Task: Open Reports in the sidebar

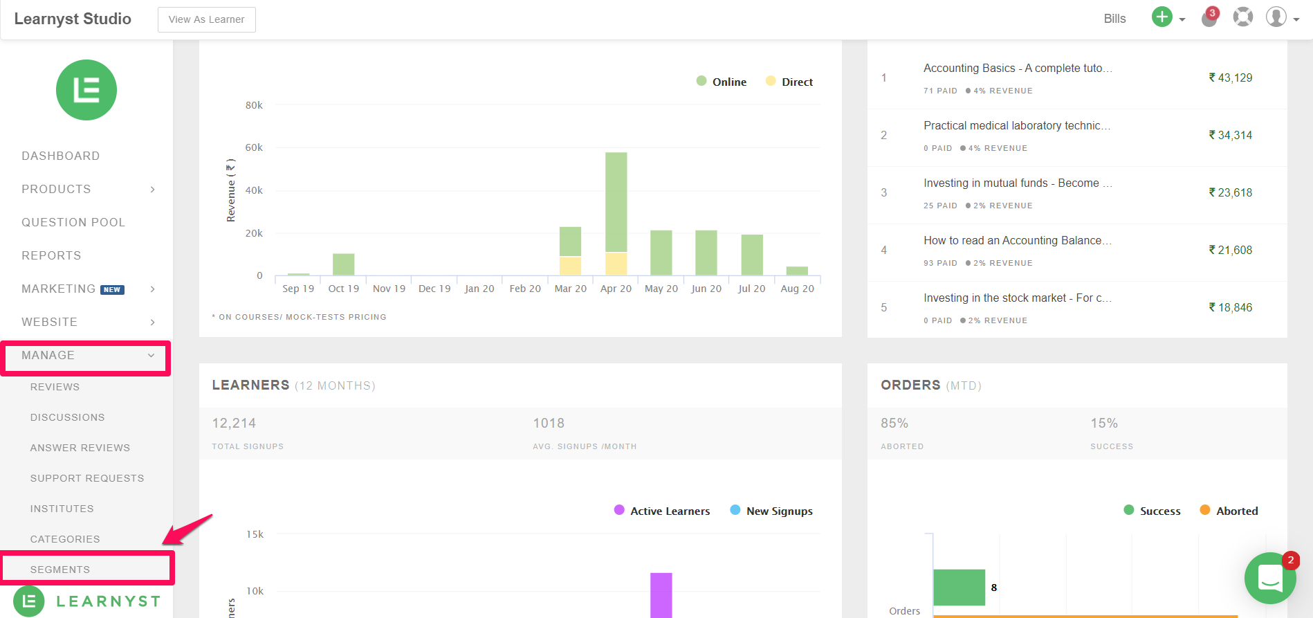Action: (x=51, y=255)
